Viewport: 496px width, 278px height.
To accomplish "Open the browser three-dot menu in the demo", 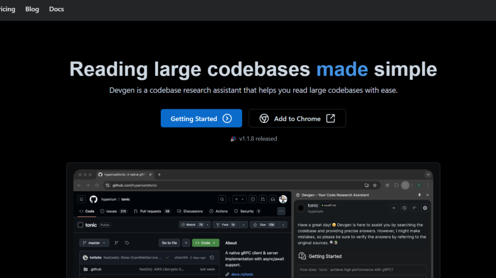I will [428, 185].
